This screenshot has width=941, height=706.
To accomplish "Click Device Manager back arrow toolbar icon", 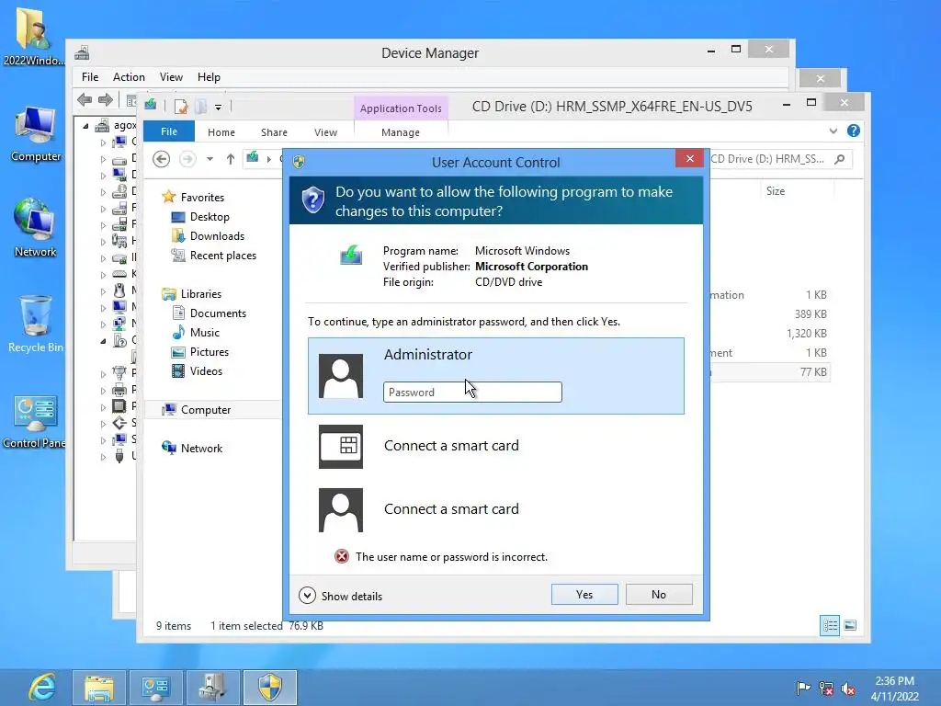I will [x=85, y=99].
